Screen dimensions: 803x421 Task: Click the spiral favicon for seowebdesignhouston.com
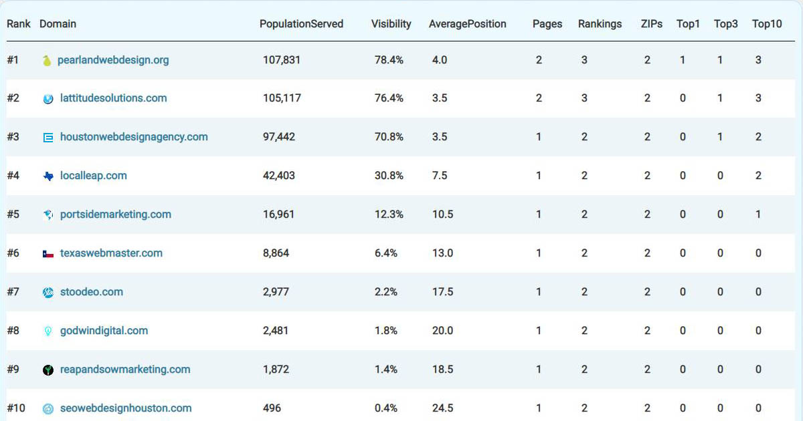[47, 408]
